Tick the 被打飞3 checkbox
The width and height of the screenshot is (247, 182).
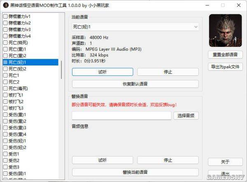pos(5,108)
